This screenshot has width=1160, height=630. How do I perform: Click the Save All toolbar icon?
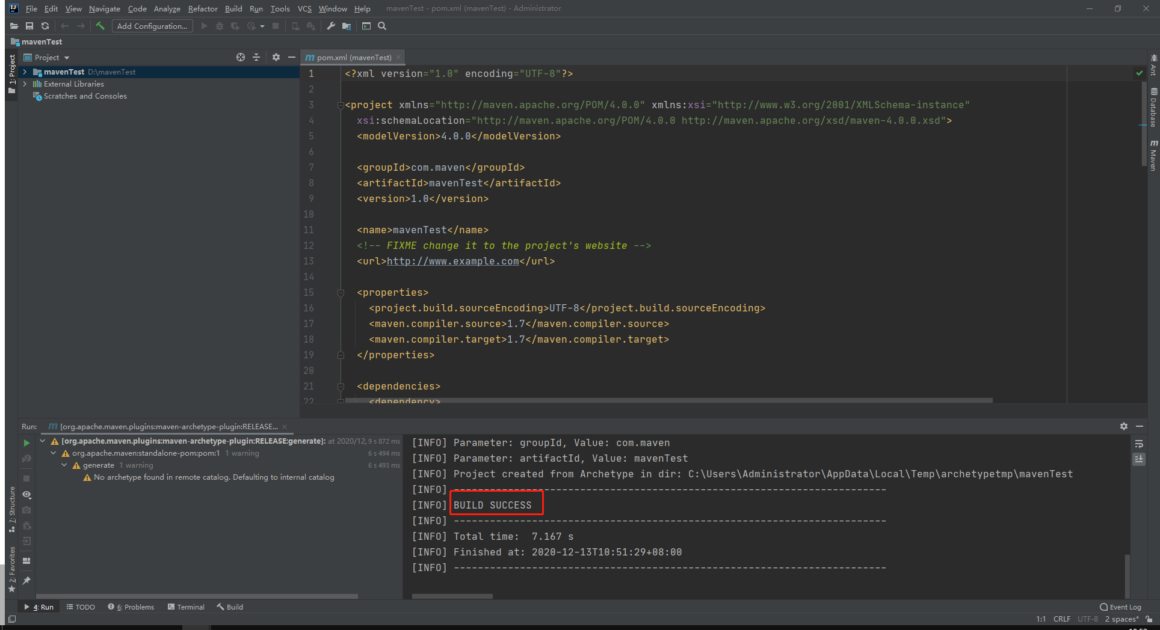point(29,26)
